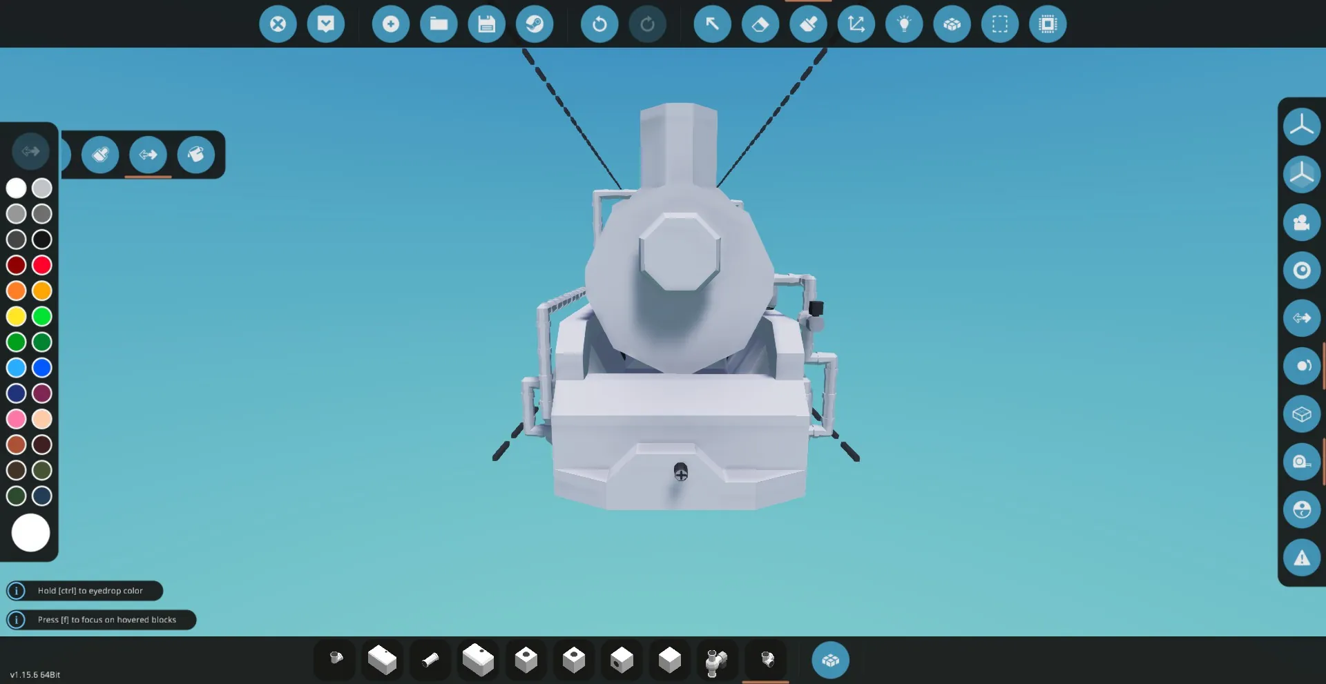
Task: Open the blueprint folder icon
Action: point(439,24)
